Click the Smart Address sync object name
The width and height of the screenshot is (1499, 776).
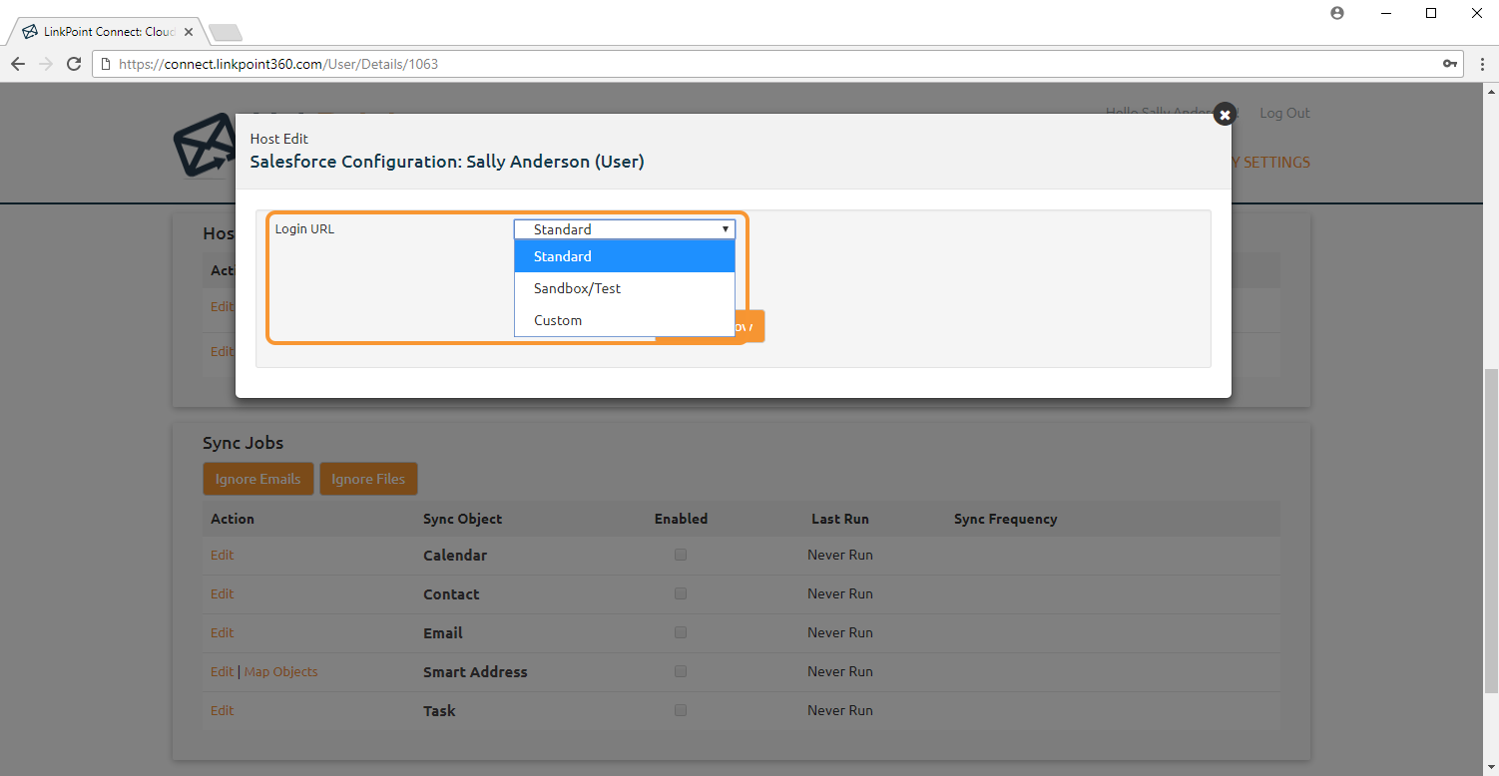[475, 671]
